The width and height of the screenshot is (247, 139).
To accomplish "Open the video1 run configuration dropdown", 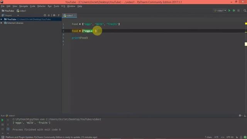I will tap(220, 10).
